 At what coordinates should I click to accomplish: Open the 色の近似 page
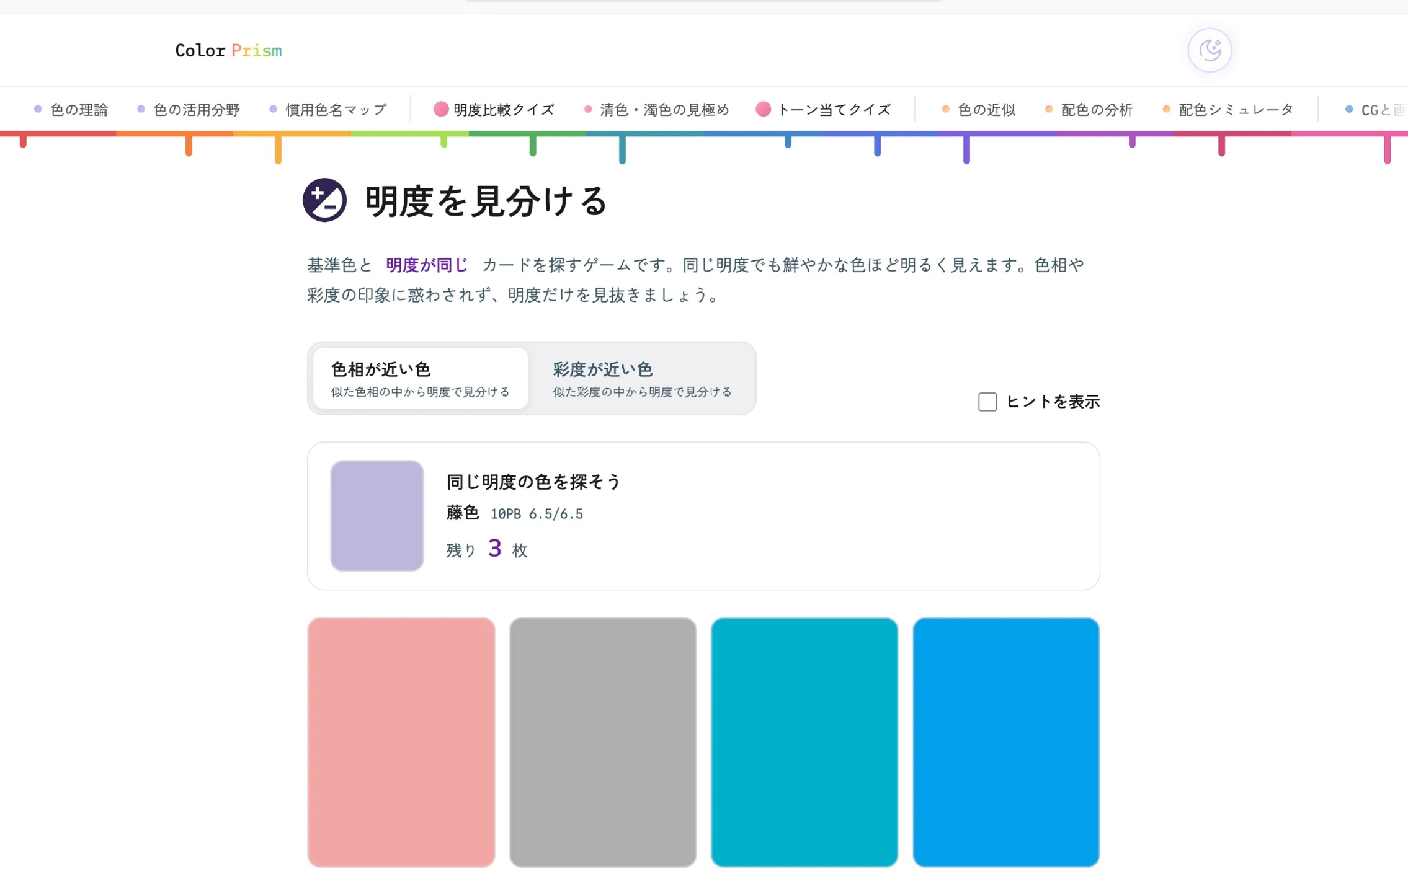[x=979, y=110]
